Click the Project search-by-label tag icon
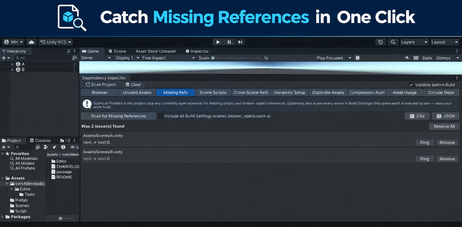This screenshot has height=227, width=462. (x=55, y=147)
